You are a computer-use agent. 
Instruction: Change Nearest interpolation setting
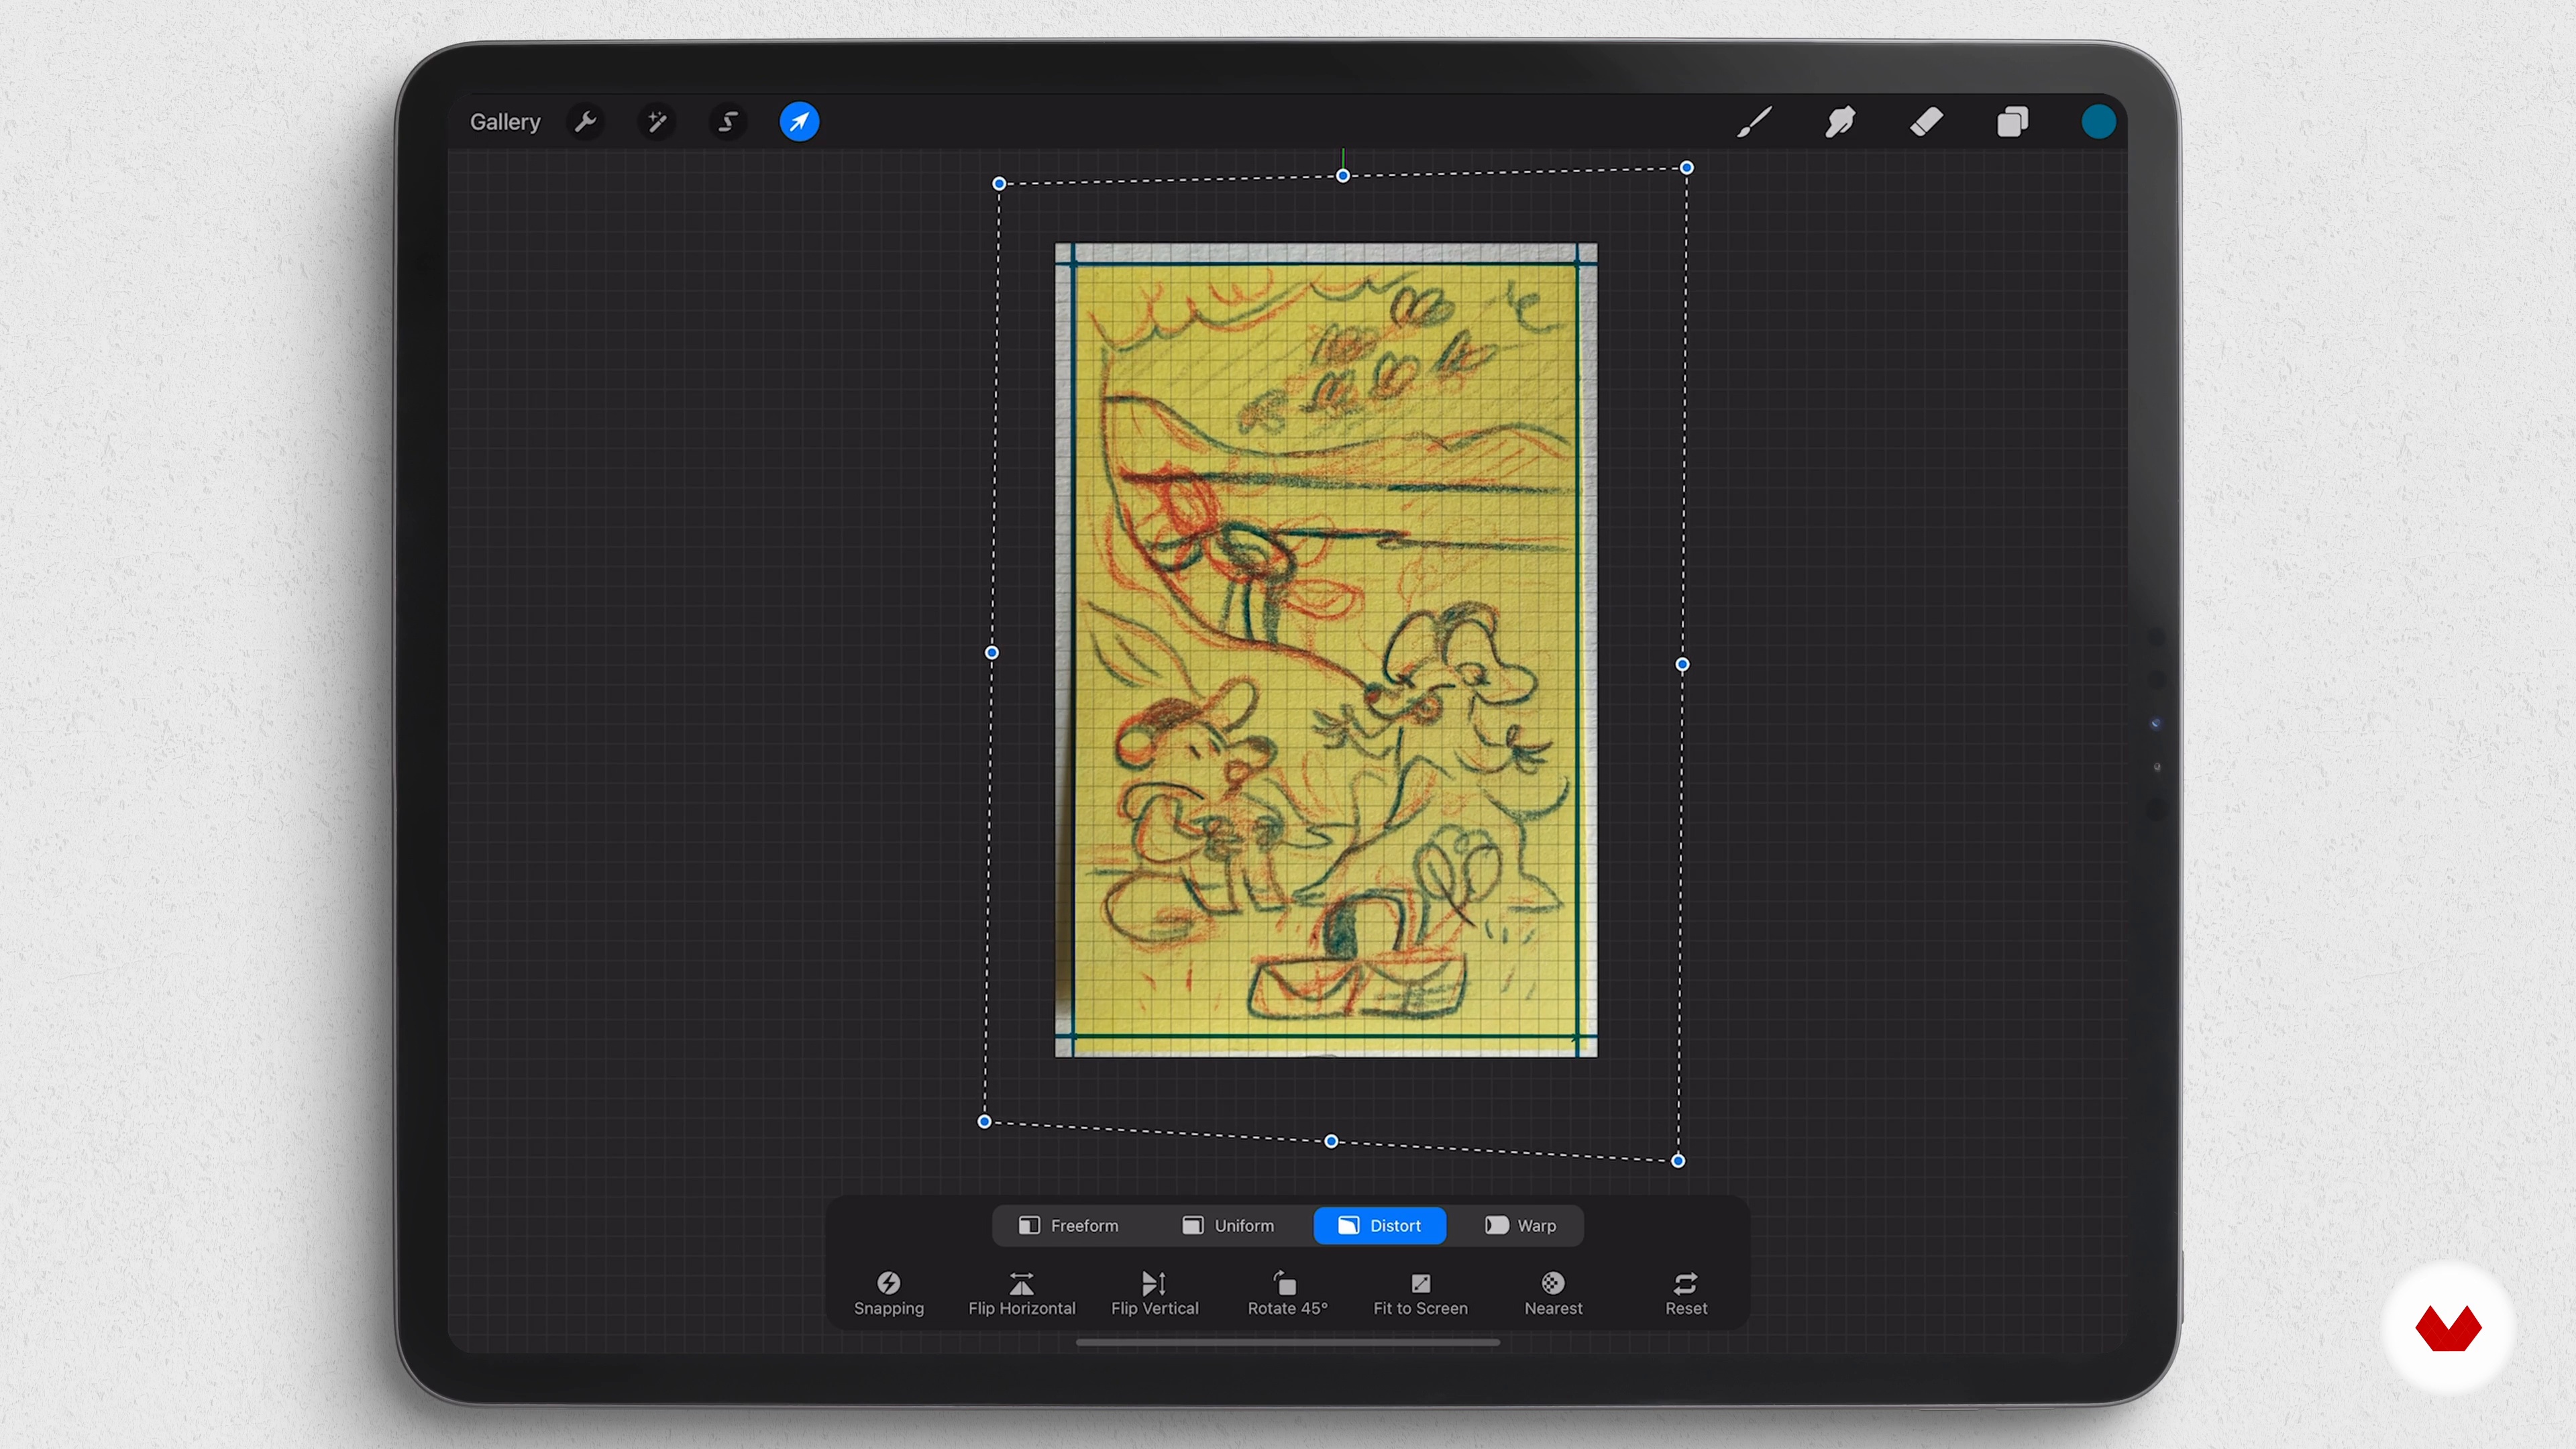(1553, 1294)
